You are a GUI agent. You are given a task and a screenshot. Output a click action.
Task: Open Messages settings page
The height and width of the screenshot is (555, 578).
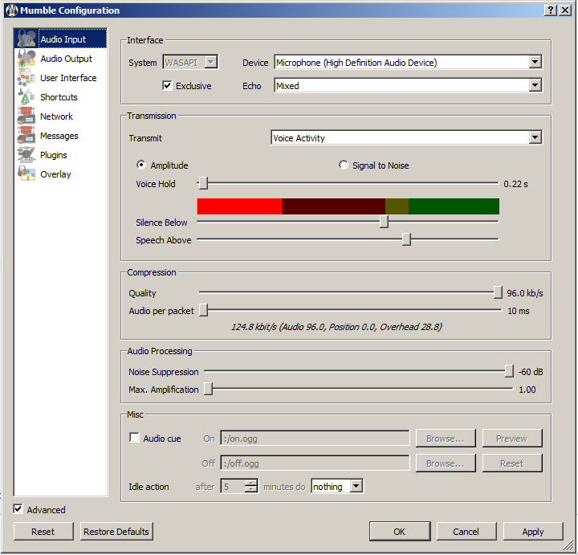tap(60, 136)
